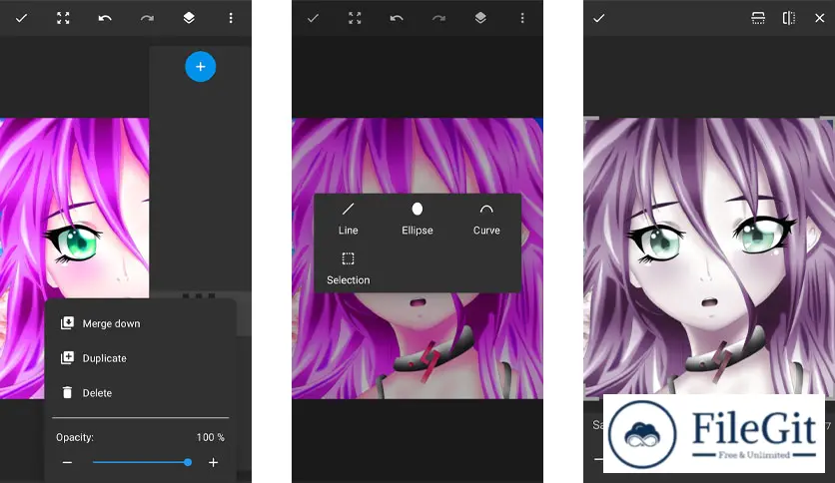The image size is (835, 483).
Task: Close the editor with X in right screenshot
Action: [820, 18]
